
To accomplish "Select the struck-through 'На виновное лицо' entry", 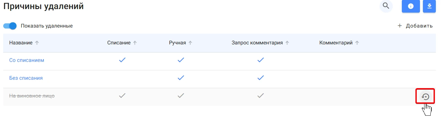I will (x=32, y=96).
